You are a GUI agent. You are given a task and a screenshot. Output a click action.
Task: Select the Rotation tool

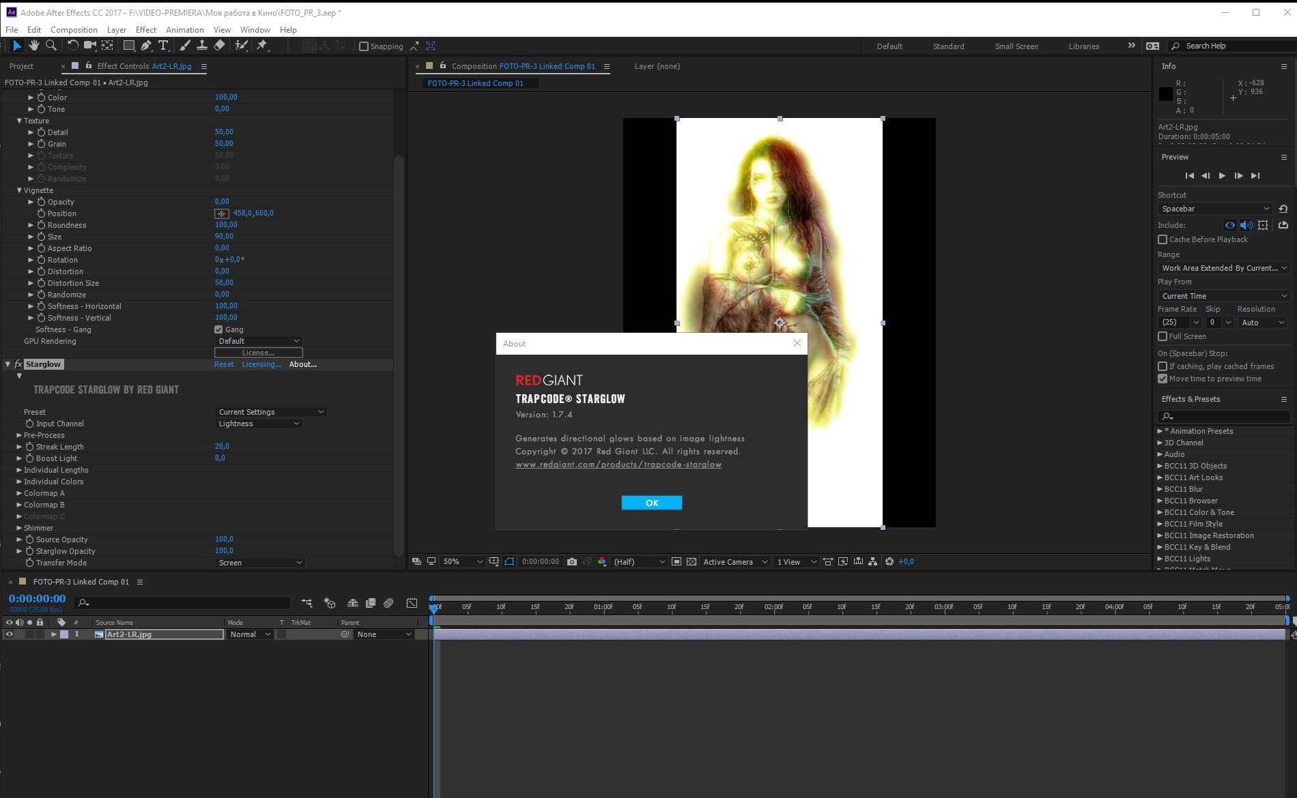[x=72, y=46]
